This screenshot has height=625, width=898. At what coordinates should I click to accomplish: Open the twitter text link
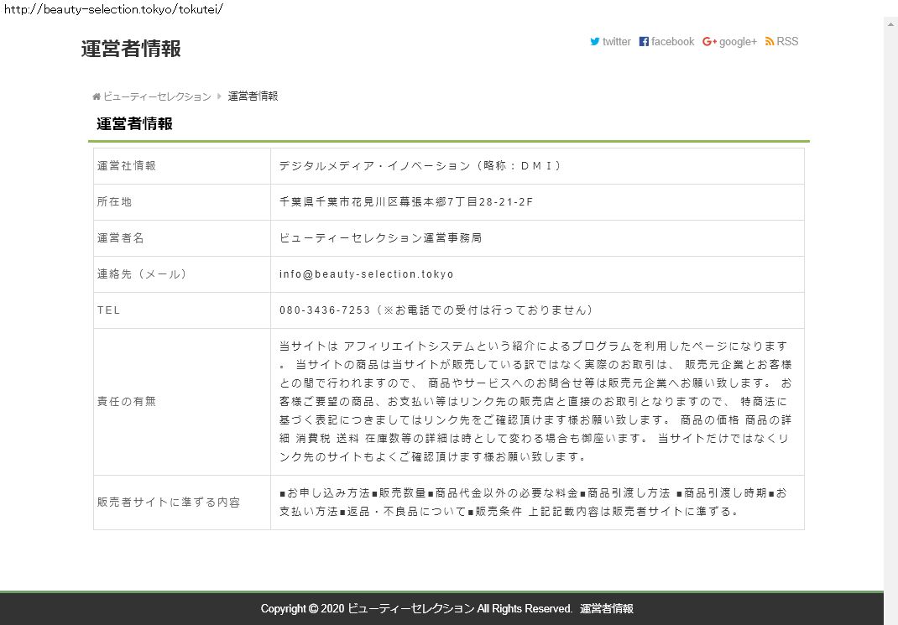pyautogui.click(x=616, y=41)
